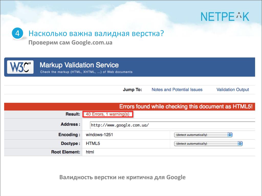262x196 pixels.
Task: Click the red 'Errors found while checking' banner
Action: coord(130,106)
